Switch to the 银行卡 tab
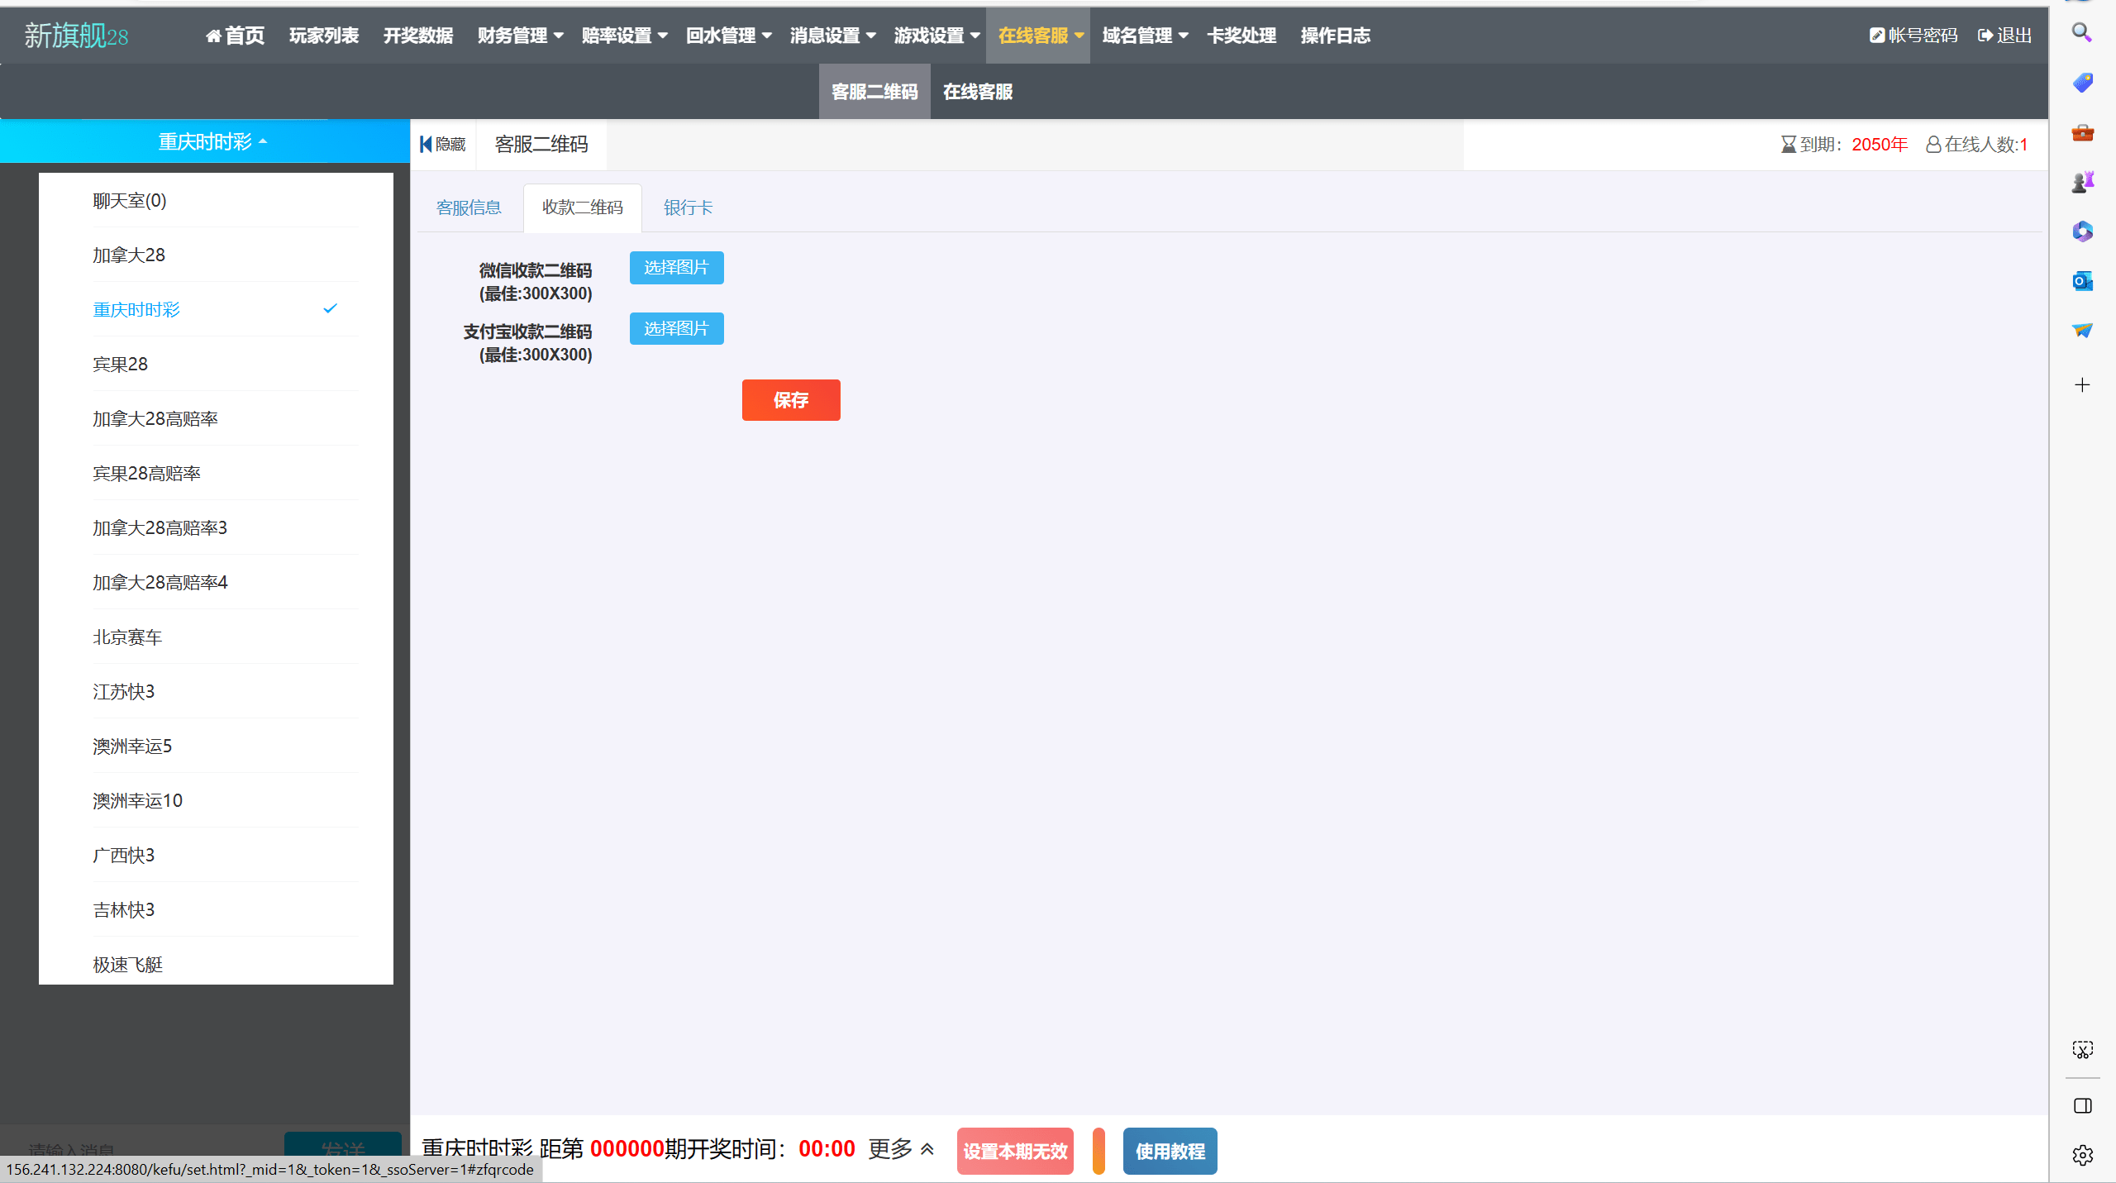The image size is (2116, 1183). pyautogui.click(x=688, y=208)
